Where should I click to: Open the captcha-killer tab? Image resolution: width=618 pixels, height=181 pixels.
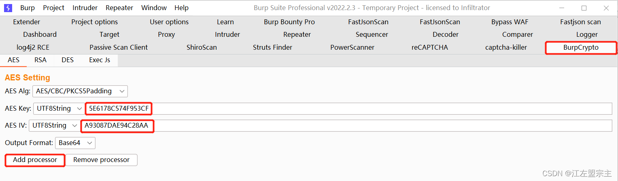506,48
